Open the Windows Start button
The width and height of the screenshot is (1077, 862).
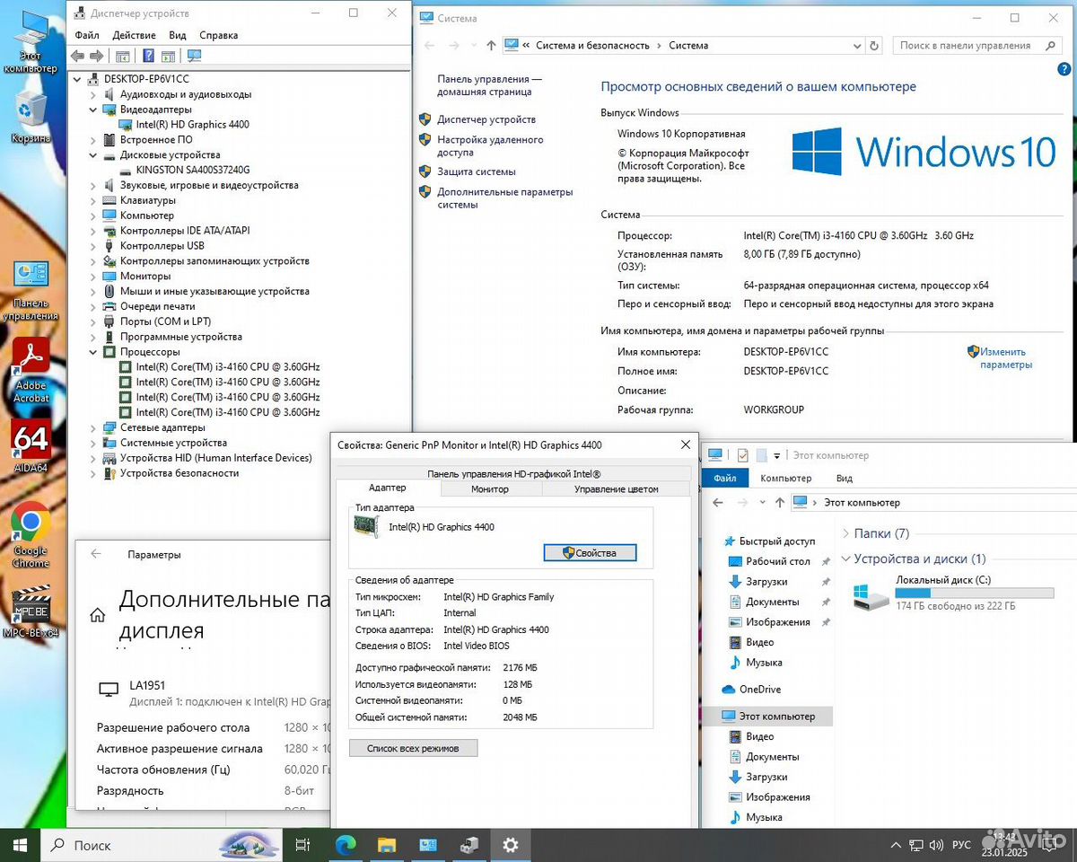(20, 845)
